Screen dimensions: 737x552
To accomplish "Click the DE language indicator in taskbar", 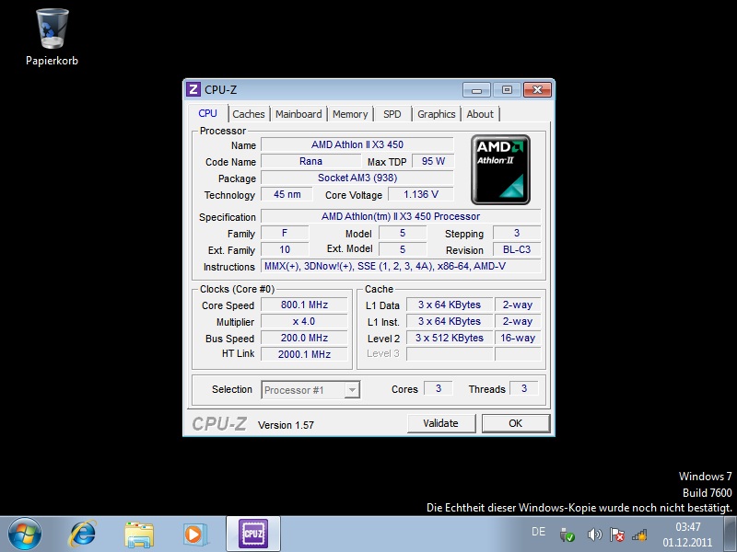I will click(538, 532).
